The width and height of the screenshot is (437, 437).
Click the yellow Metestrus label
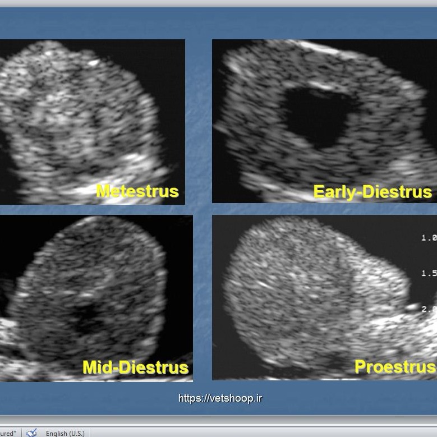(137, 191)
